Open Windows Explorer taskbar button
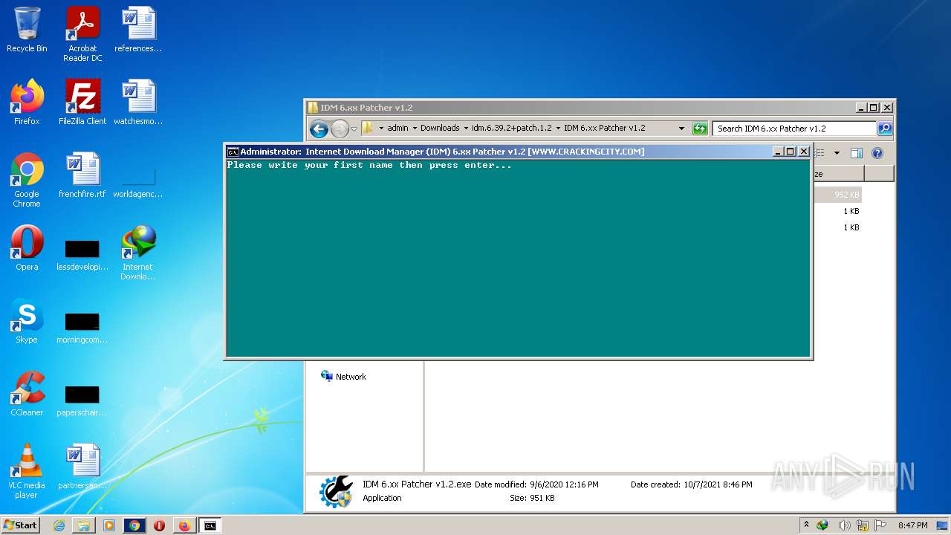The width and height of the screenshot is (951, 535). tap(84, 525)
